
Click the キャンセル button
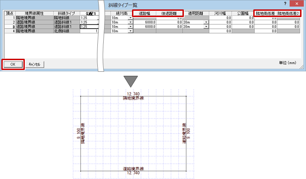(x=35, y=64)
